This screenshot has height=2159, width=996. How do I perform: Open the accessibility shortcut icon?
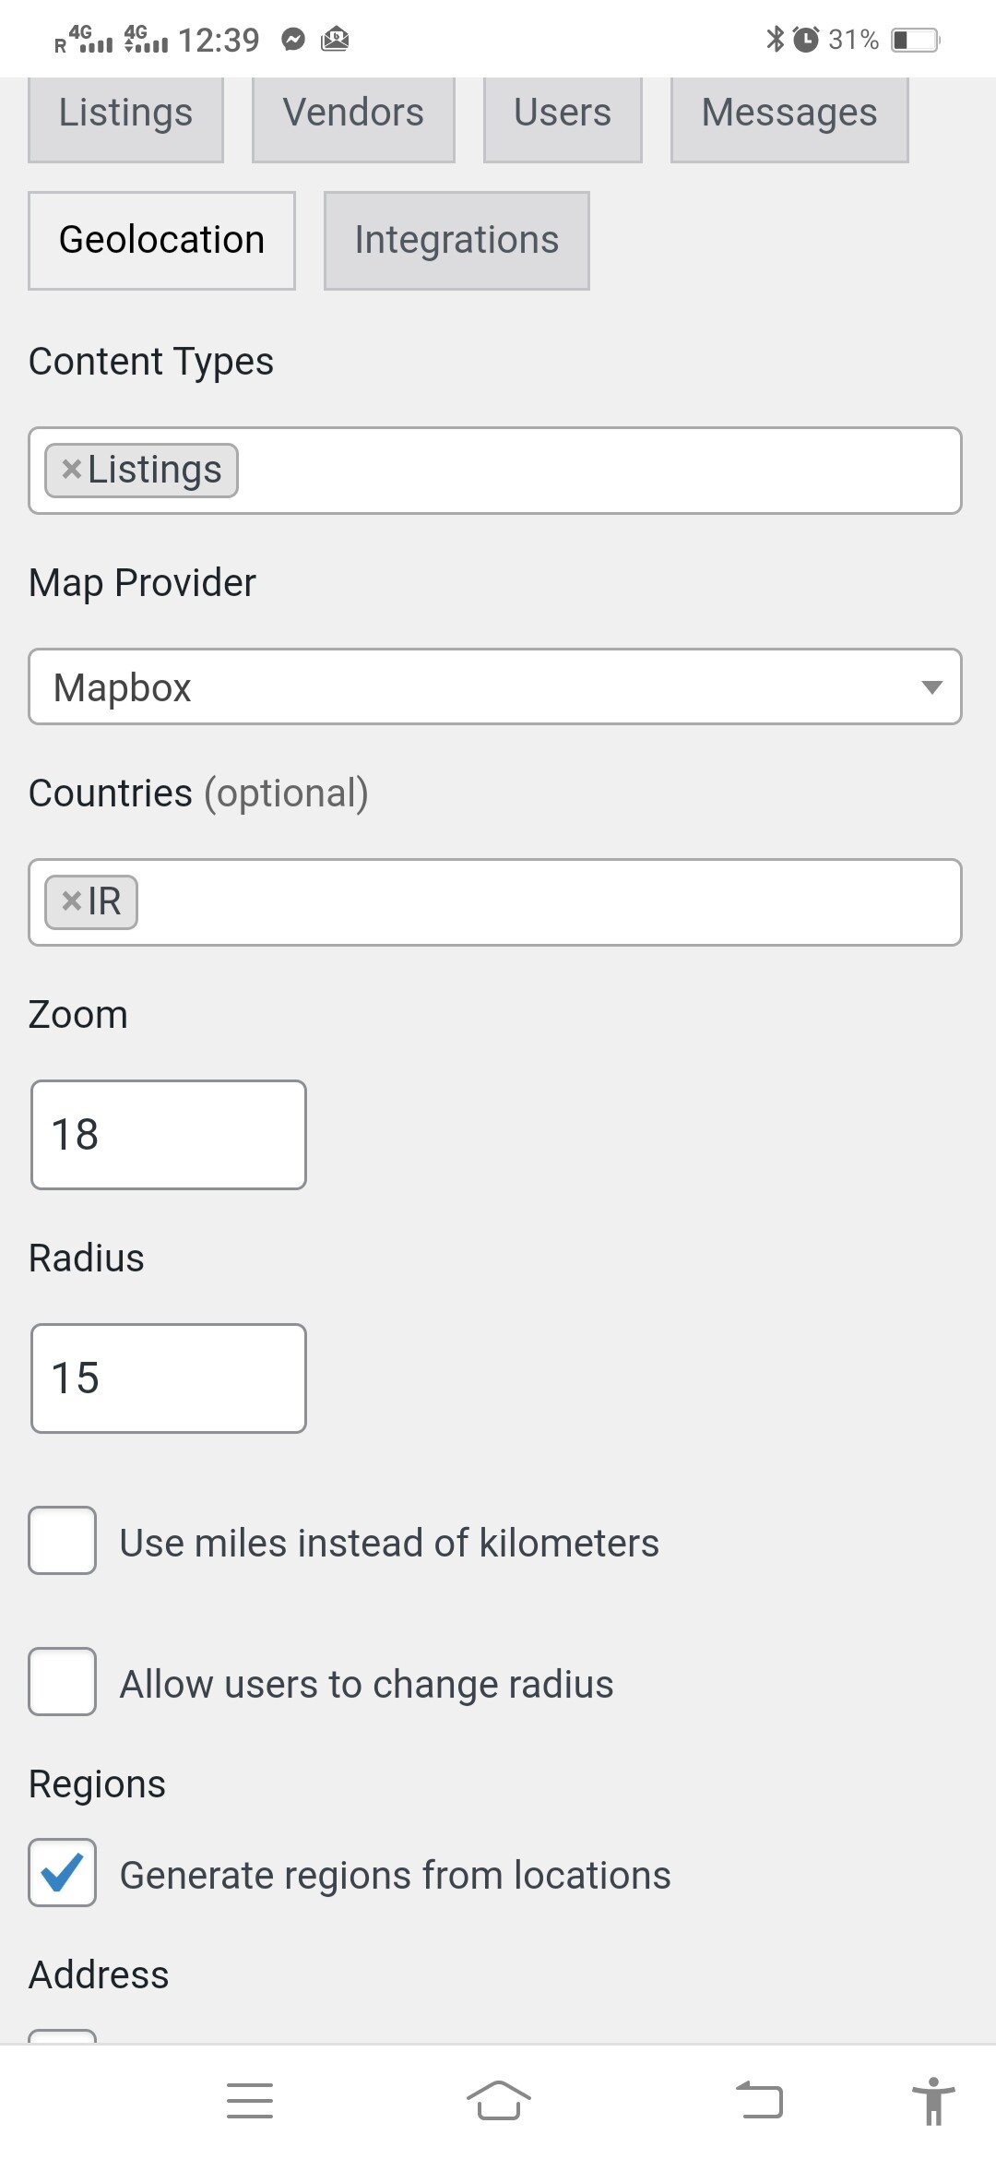coord(933,2101)
